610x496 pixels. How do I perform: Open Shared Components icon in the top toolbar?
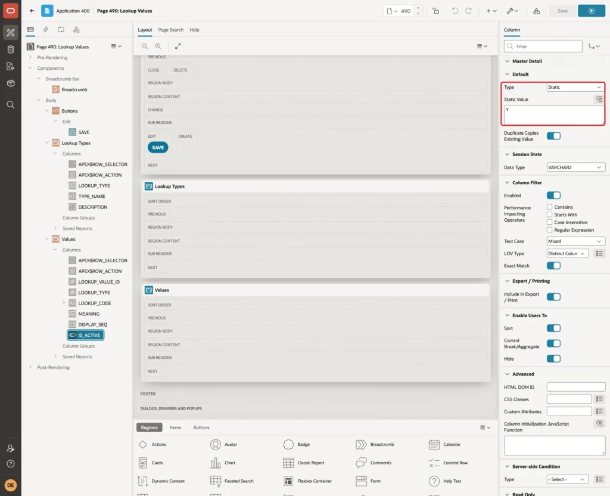(537, 11)
